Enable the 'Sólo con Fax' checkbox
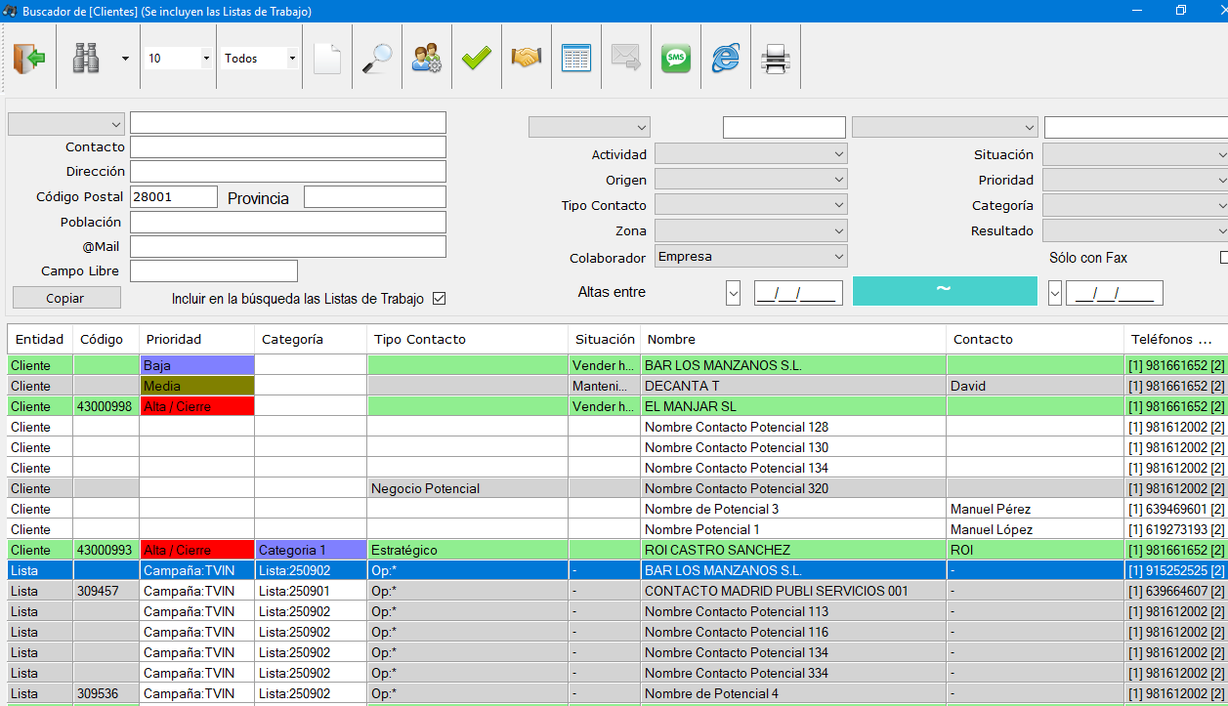This screenshot has height=706, width=1228. click(x=1224, y=258)
